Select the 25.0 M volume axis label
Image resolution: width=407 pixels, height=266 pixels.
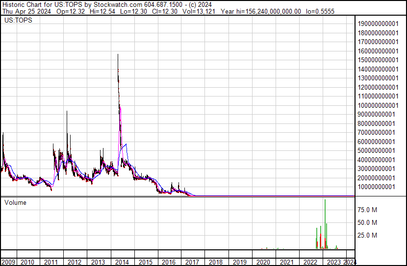coord(368,235)
